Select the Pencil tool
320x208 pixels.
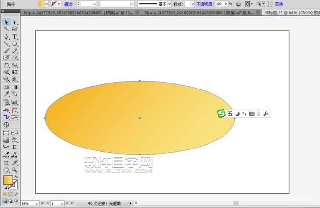point(14,51)
